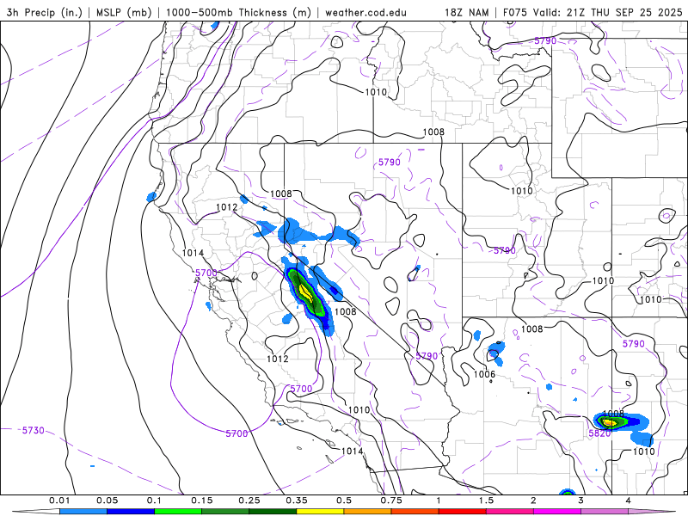This screenshot has height=516, width=688.
Task: Click the 0.05 legend value
Action: click(107, 501)
